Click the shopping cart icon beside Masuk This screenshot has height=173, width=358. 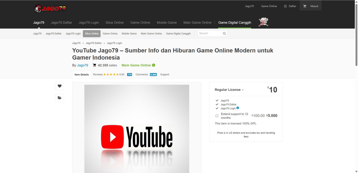[x=305, y=6]
